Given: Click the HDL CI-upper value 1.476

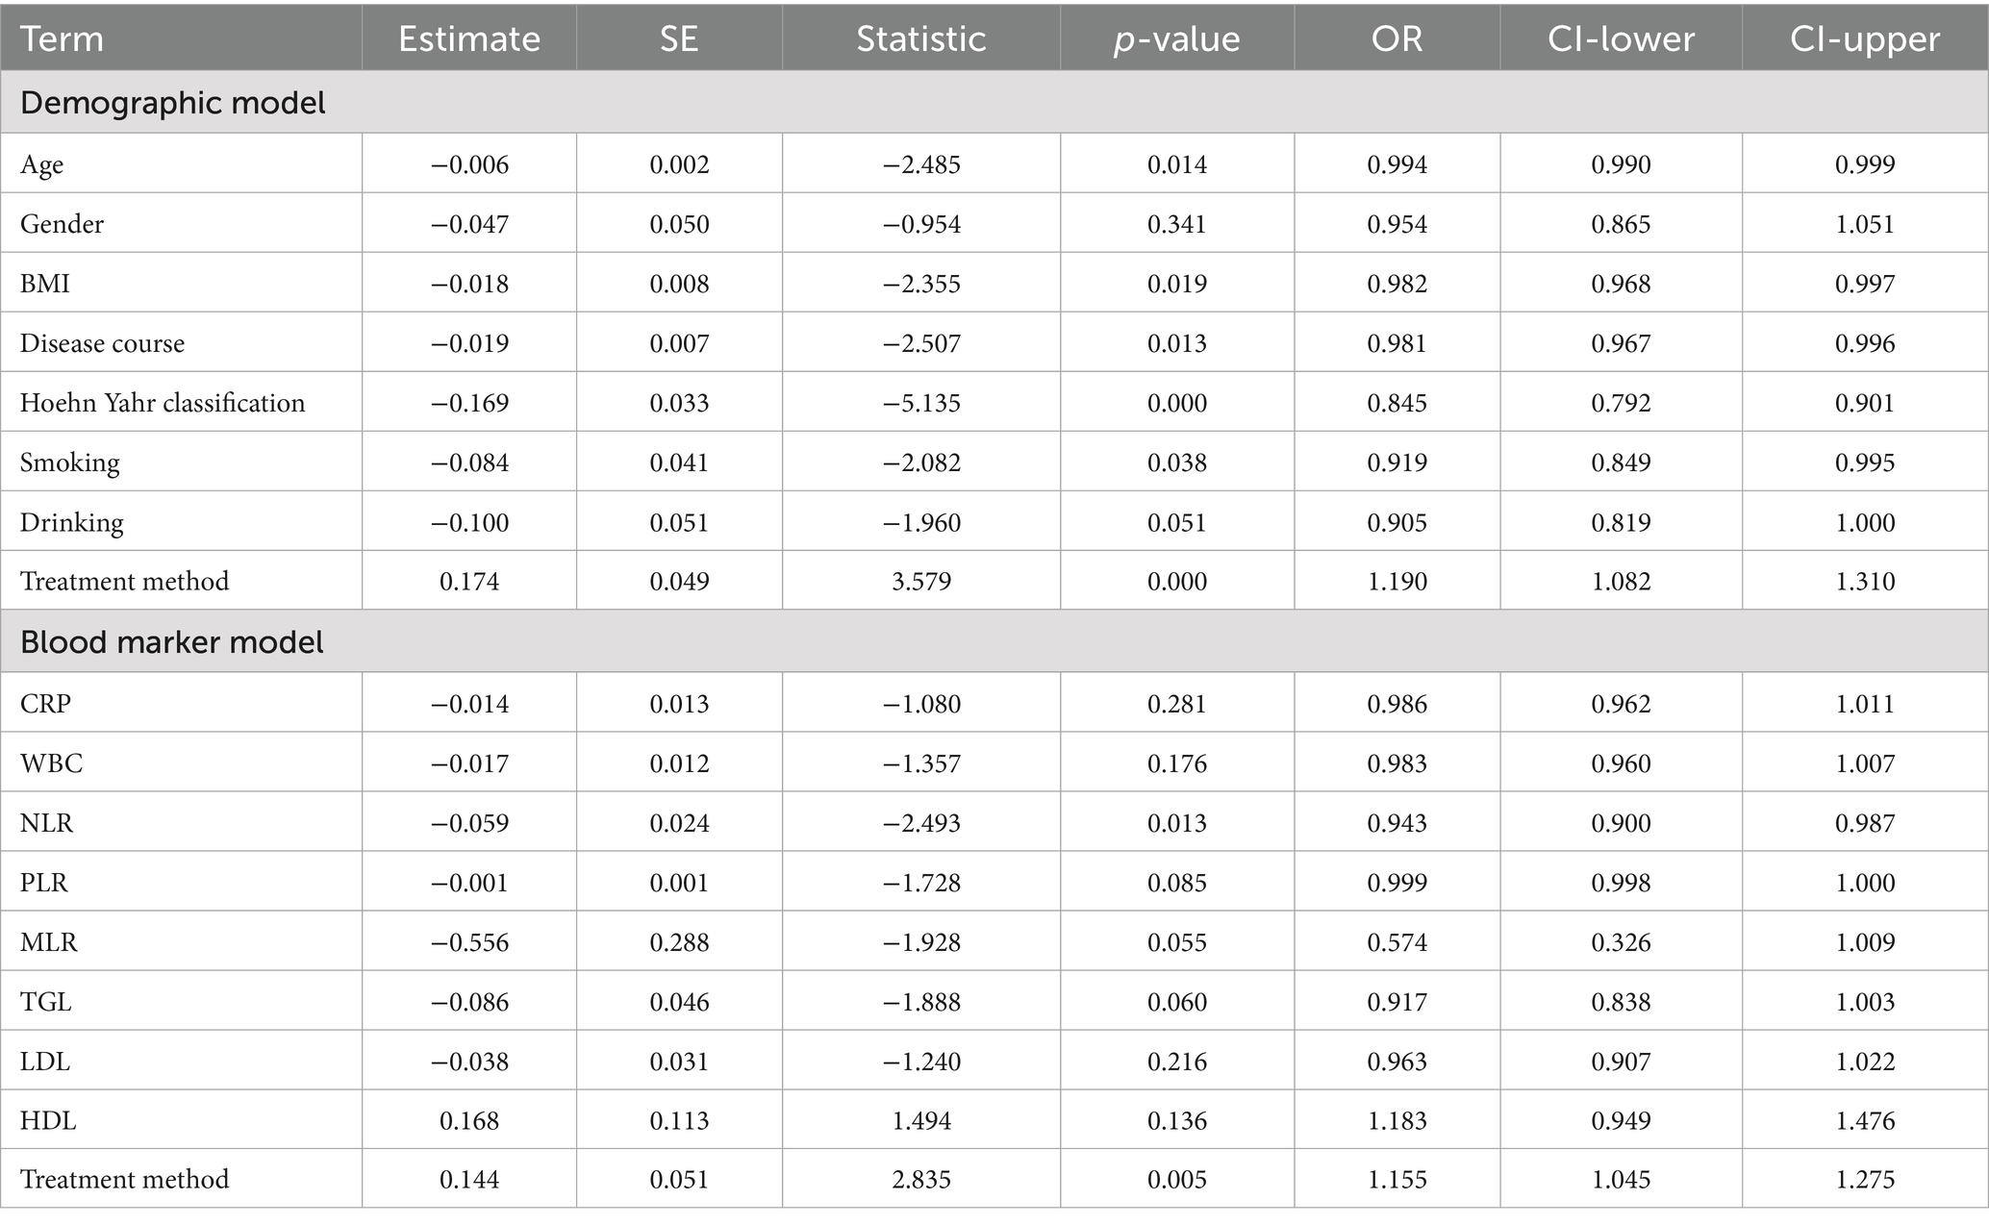Looking at the screenshot, I should coord(1864,1120).
